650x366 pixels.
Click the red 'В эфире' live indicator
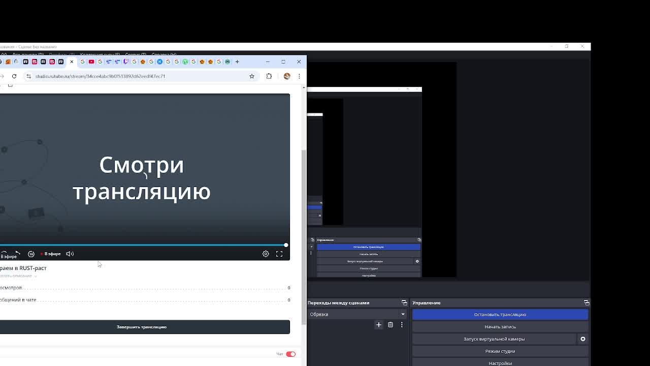tap(51, 254)
